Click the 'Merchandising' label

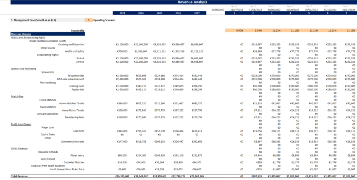47,83
